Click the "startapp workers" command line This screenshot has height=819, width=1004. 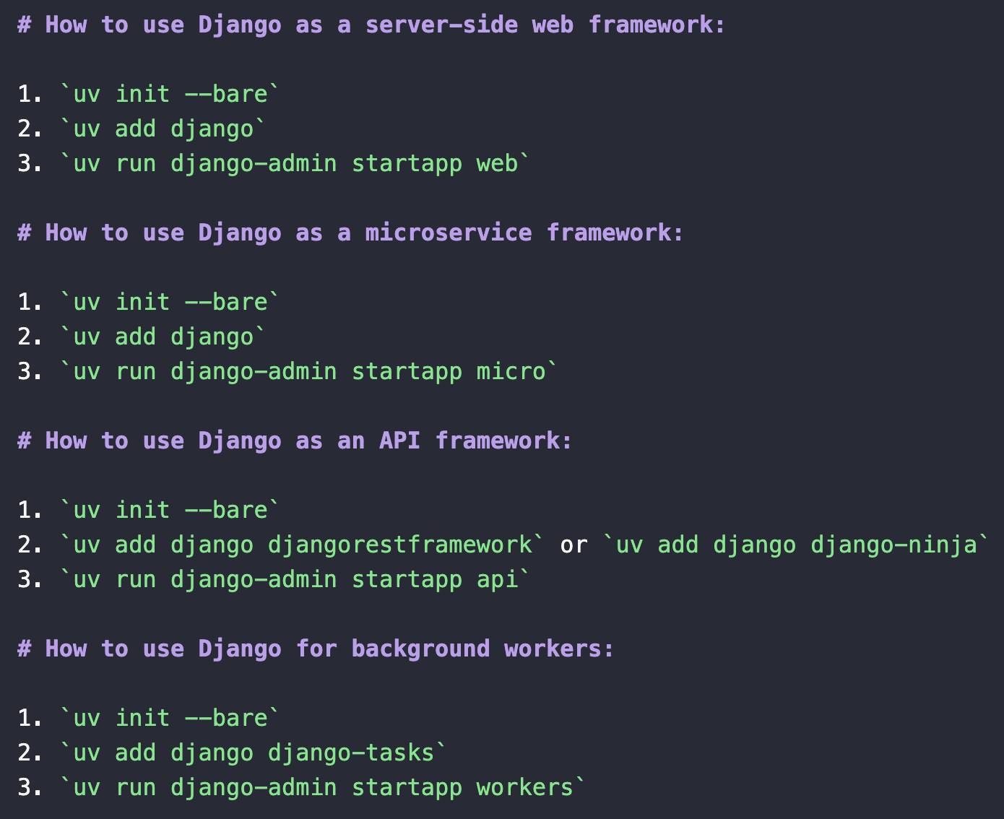[322, 787]
